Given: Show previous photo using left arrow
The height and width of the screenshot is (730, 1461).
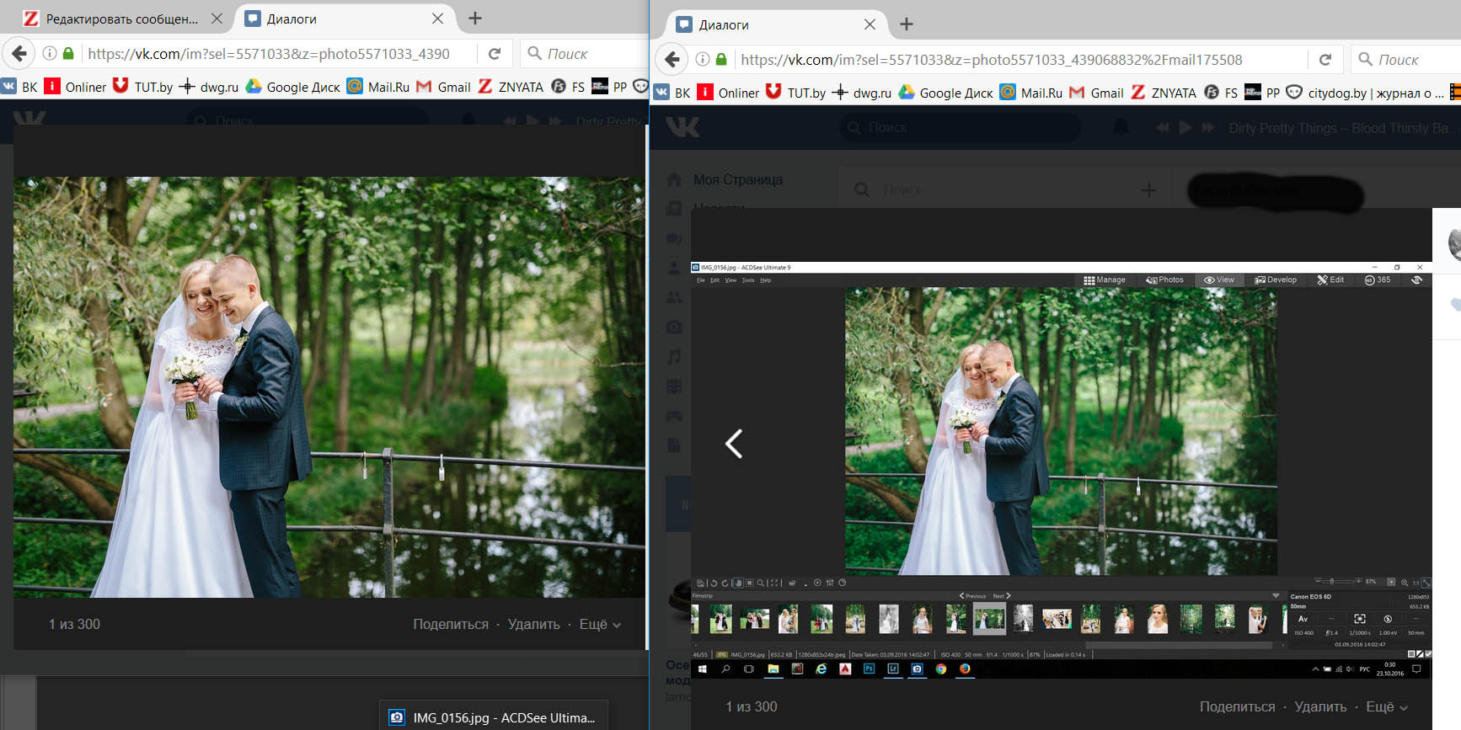Looking at the screenshot, I should coord(734,444).
